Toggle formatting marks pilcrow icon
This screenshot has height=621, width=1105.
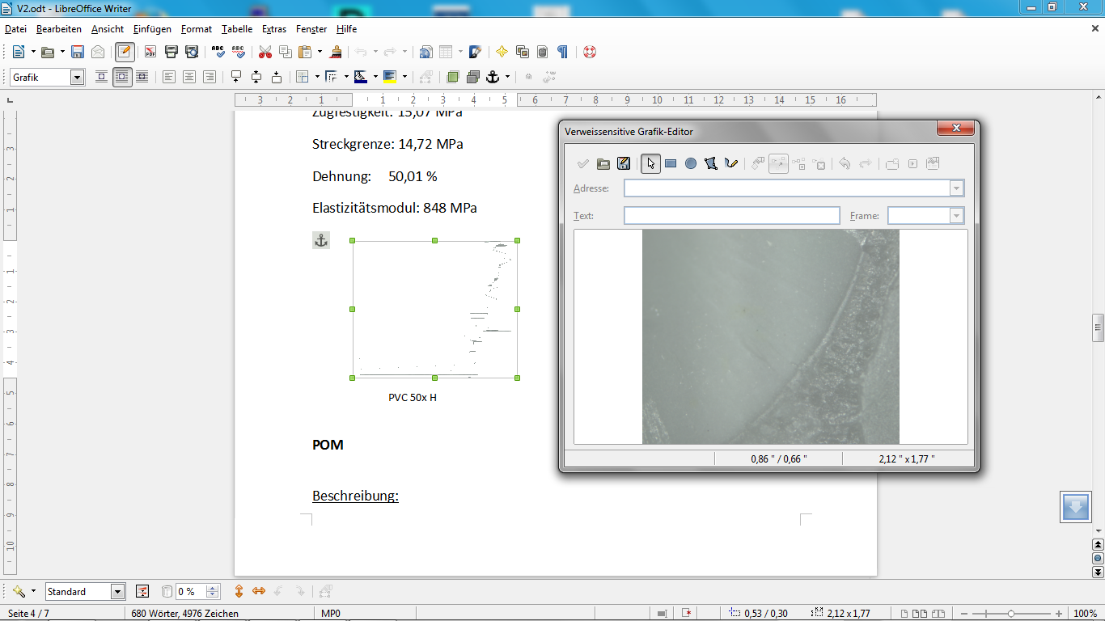pyautogui.click(x=563, y=52)
